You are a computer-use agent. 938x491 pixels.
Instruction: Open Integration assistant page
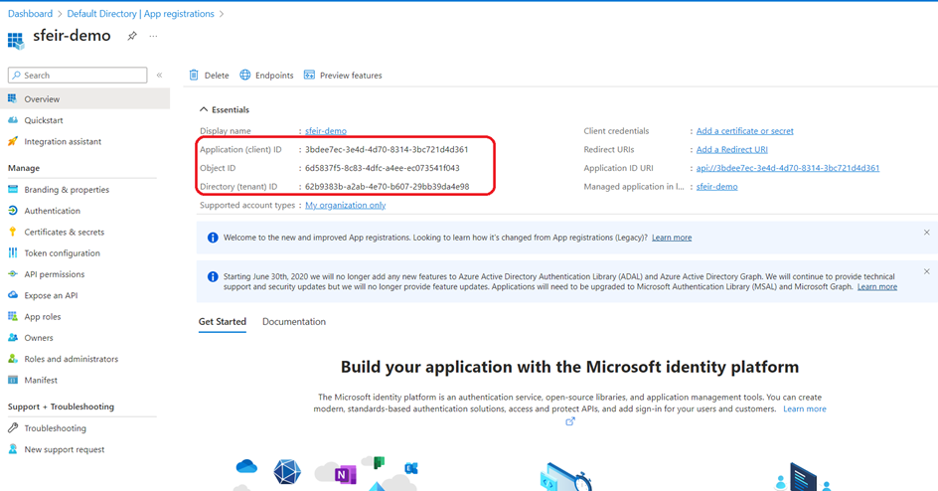(63, 142)
